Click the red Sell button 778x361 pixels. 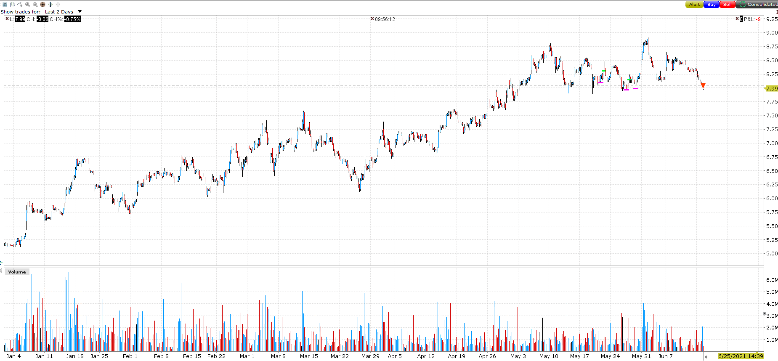tap(728, 4)
